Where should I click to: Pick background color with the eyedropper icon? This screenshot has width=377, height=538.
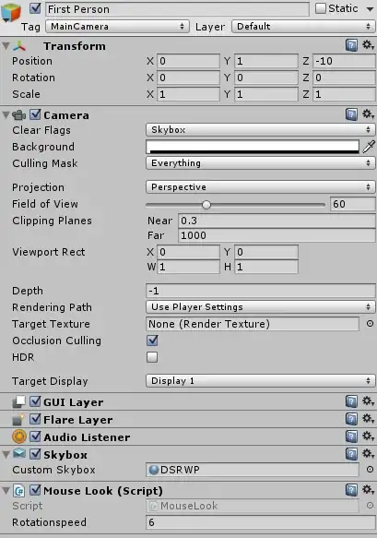point(369,147)
